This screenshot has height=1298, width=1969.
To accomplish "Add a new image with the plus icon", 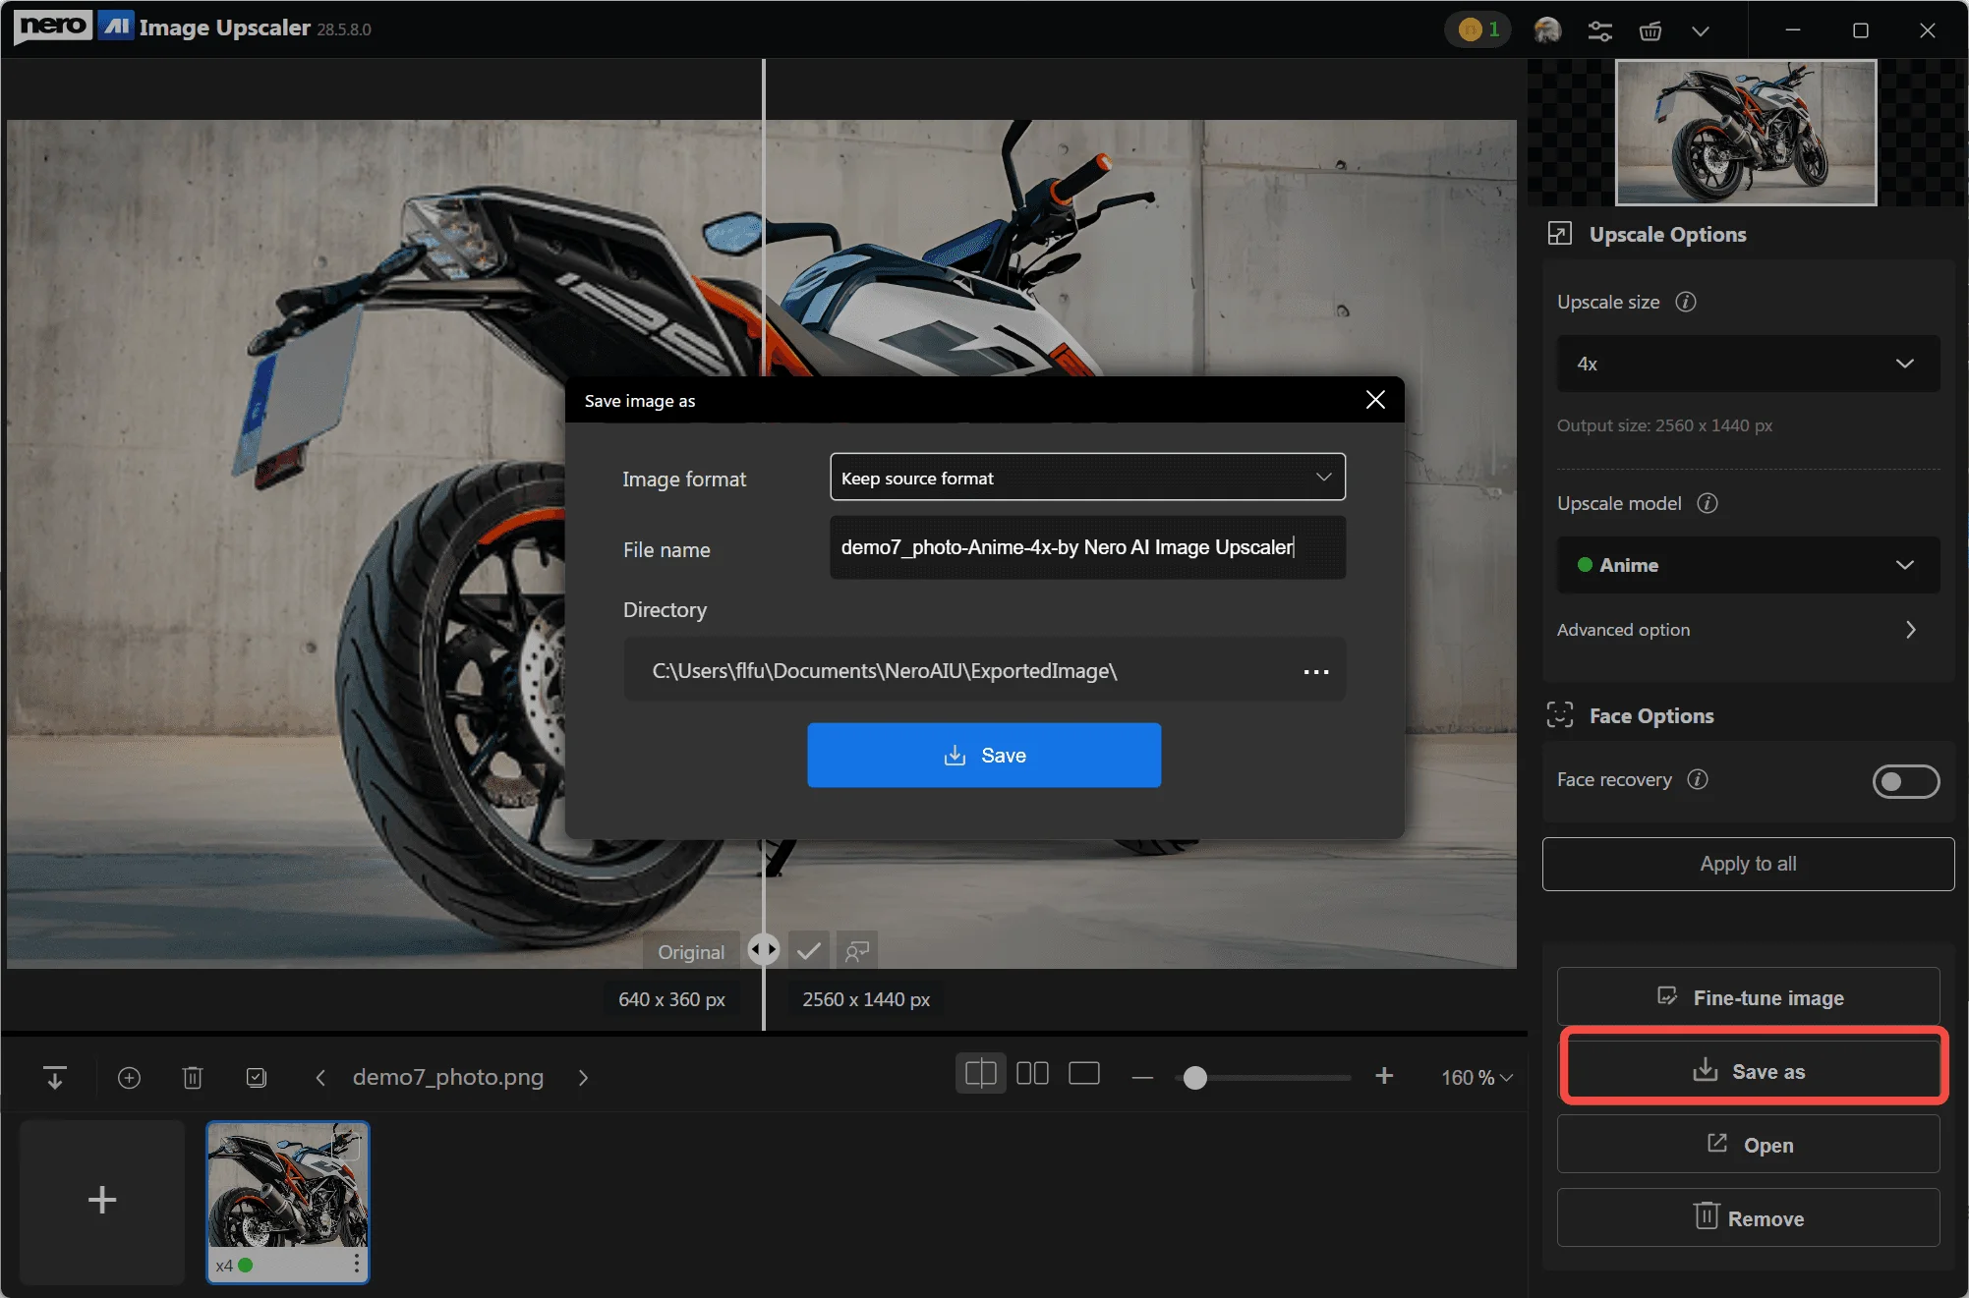I will [x=129, y=1077].
